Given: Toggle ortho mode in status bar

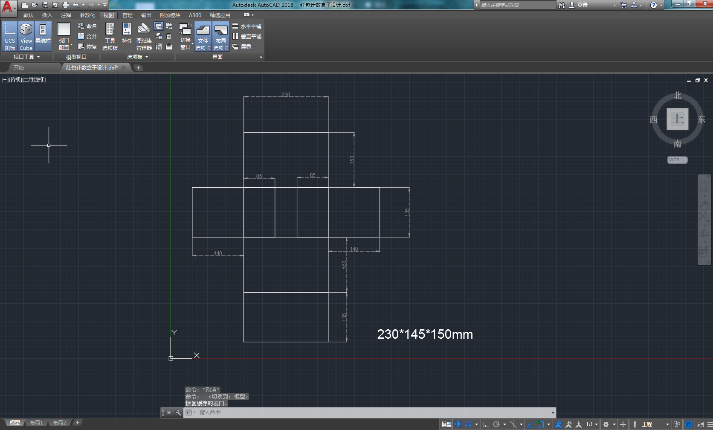Looking at the screenshot, I should 486,424.
